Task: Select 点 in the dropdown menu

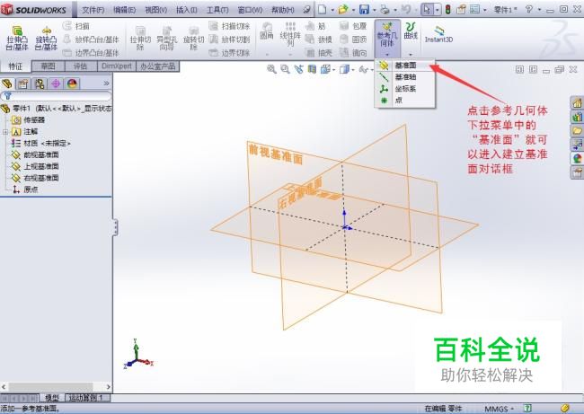Action: (x=405, y=101)
